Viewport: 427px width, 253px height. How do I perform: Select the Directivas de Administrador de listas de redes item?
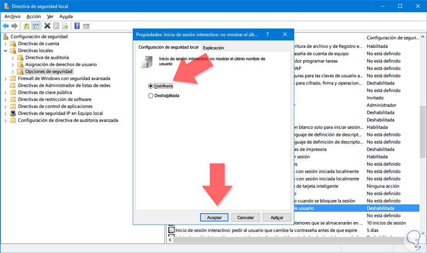pos(64,85)
